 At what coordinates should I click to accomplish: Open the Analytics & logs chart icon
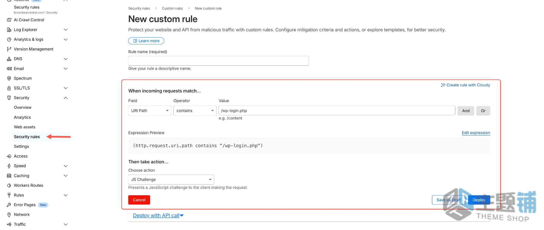pyautogui.click(x=9, y=39)
